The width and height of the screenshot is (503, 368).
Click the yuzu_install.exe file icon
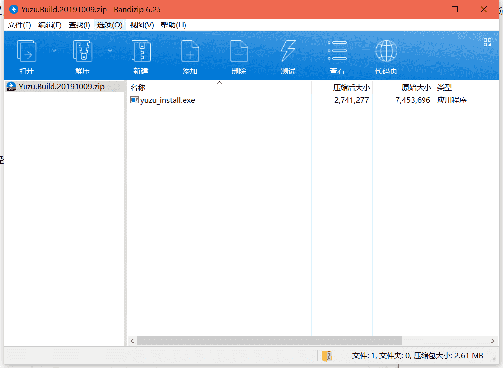point(134,100)
